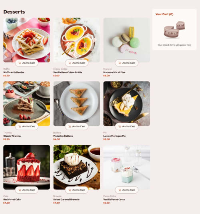Click cart icon on Crème Brûlée button
The height and width of the screenshot is (214, 200).
pos(70,63)
